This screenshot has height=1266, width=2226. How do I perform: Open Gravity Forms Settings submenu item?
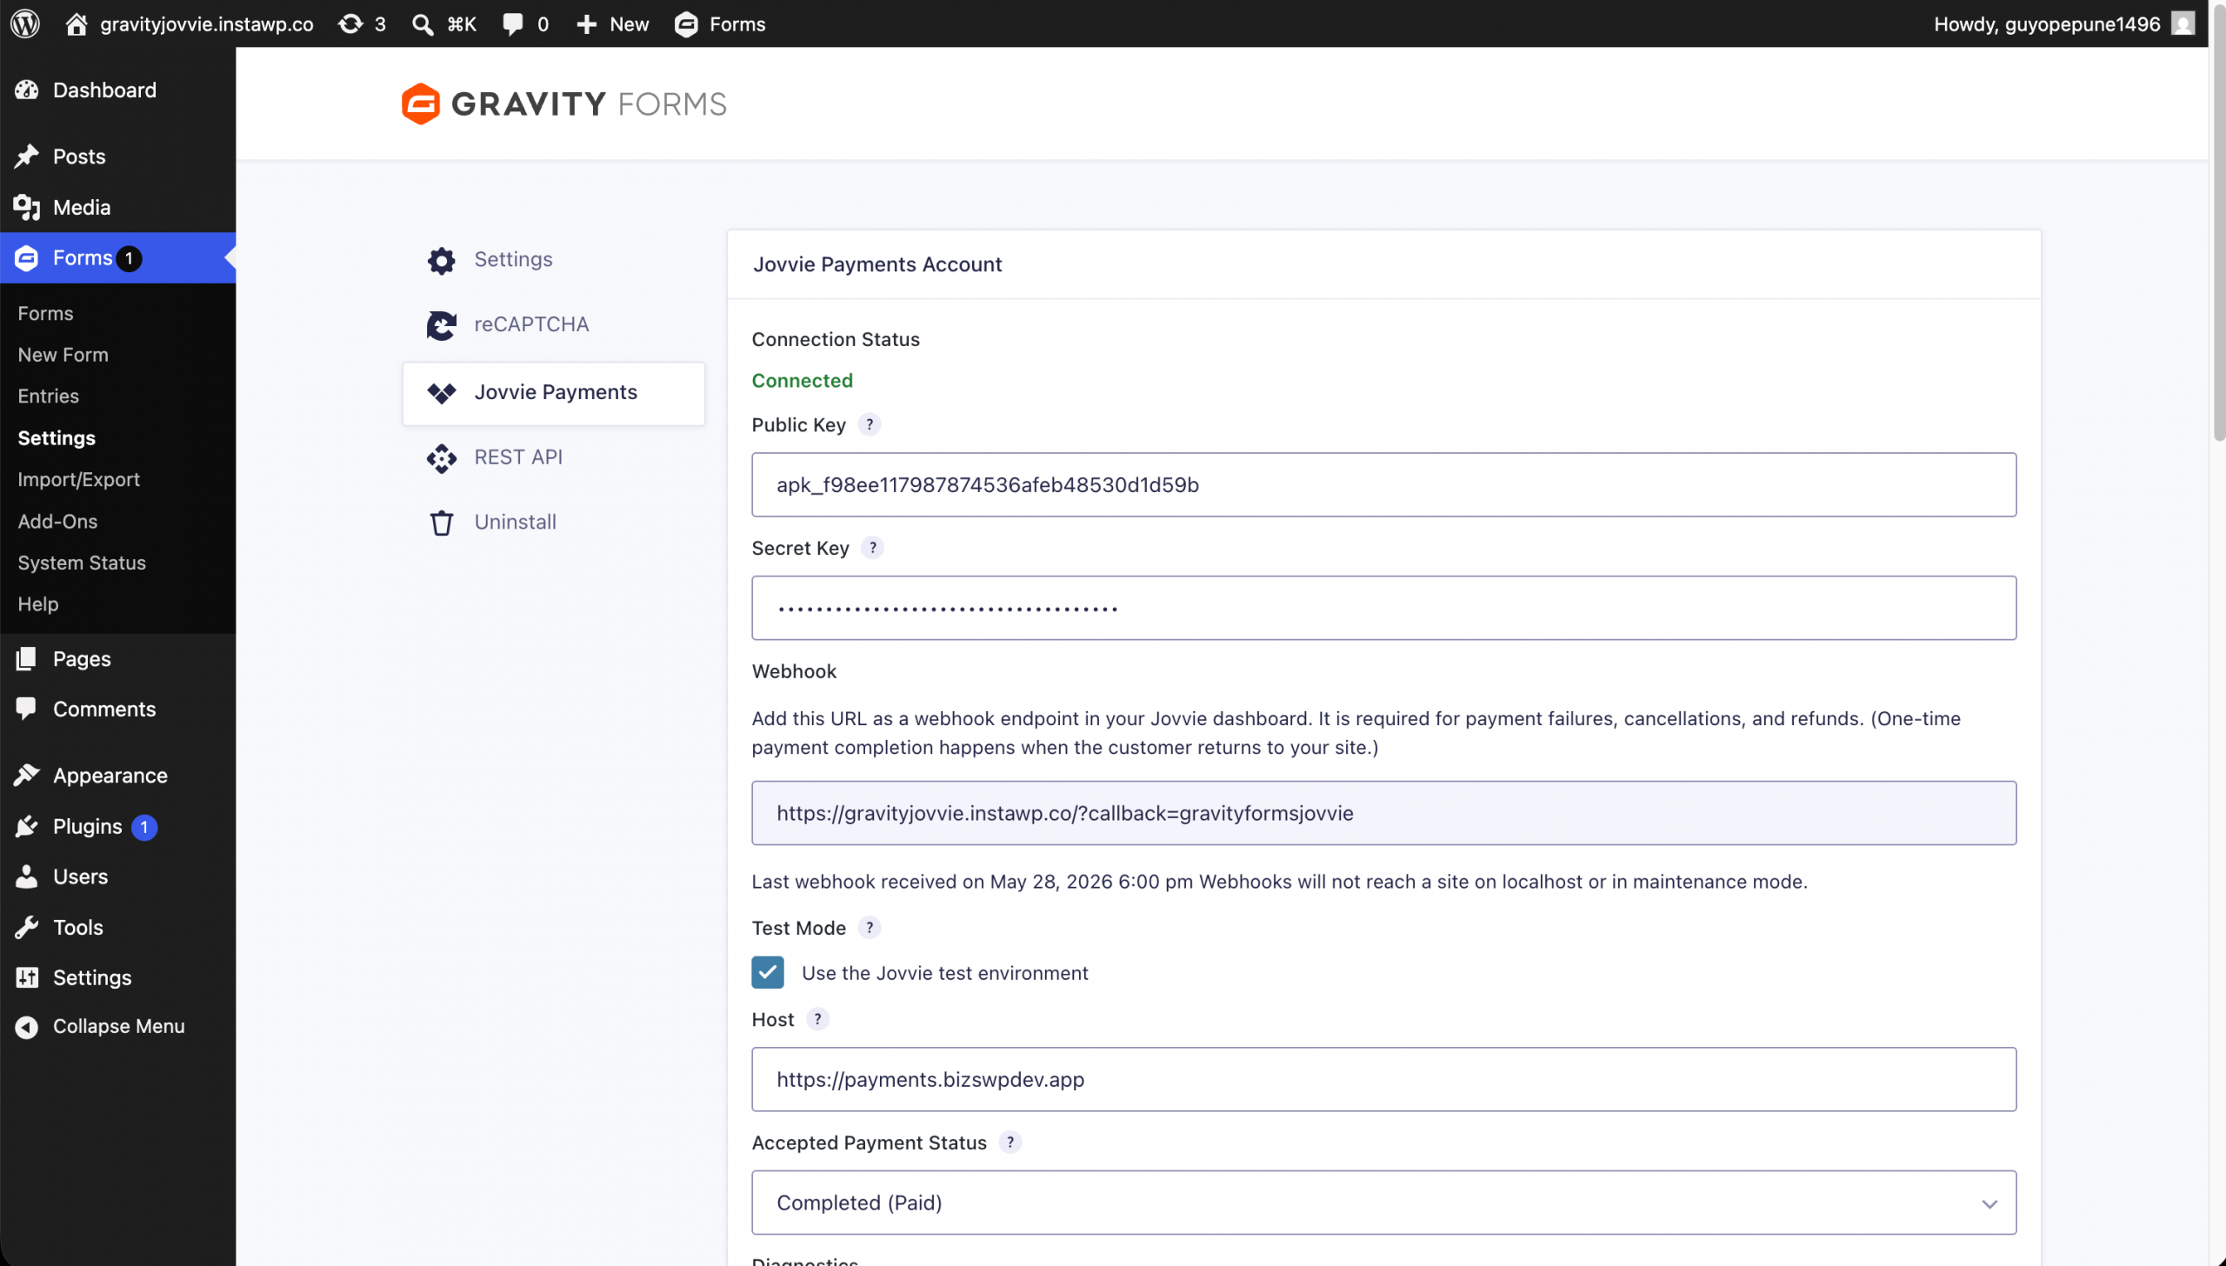tap(57, 437)
